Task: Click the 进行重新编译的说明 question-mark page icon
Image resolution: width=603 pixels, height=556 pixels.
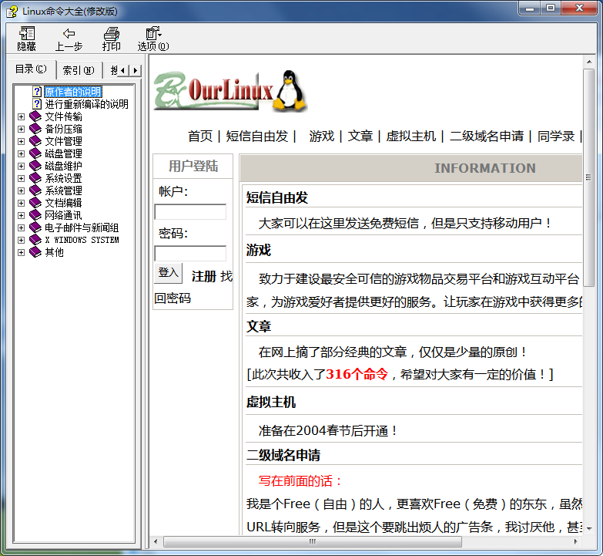Action: pyautogui.click(x=36, y=104)
